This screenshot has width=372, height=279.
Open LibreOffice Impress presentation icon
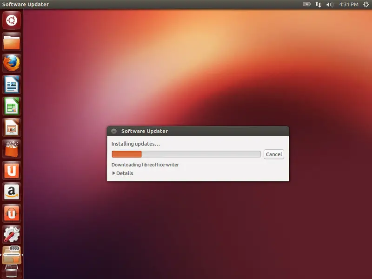pos(12,127)
